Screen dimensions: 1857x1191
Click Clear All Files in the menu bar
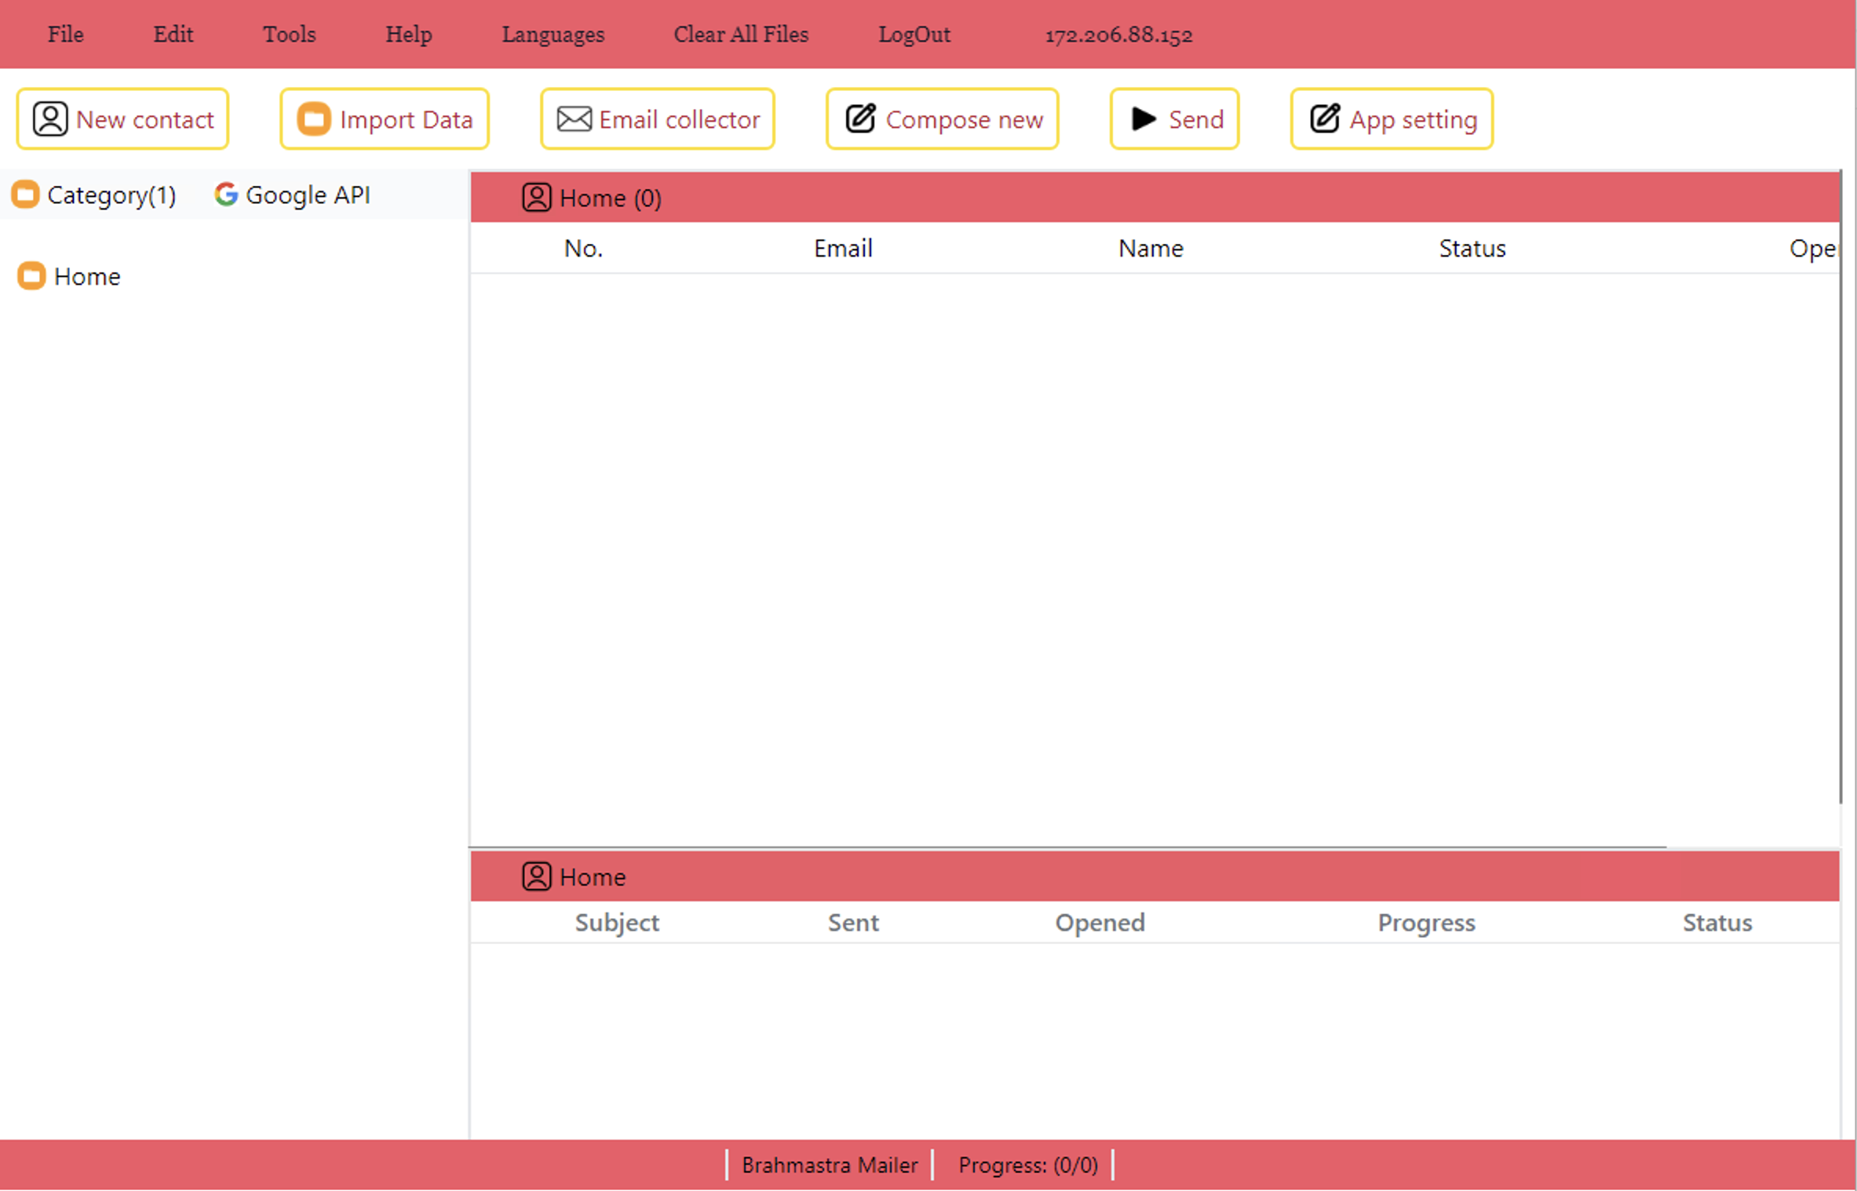pyautogui.click(x=740, y=34)
